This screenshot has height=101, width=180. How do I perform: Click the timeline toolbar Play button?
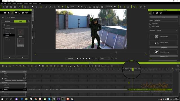pyautogui.click(x=82, y=66)
